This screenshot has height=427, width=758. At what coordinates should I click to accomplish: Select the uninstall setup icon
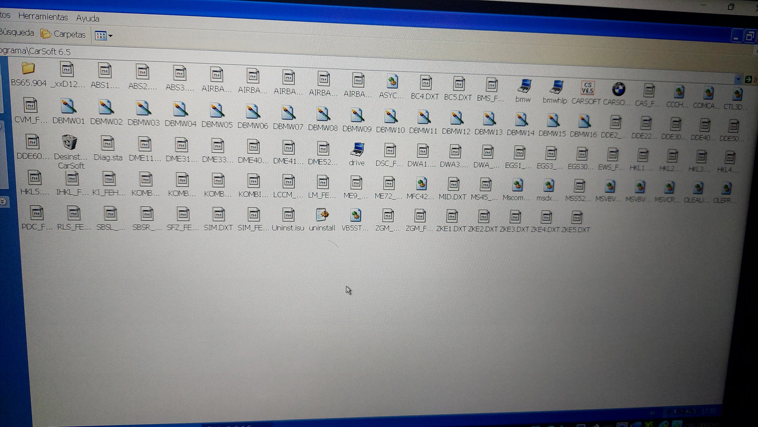[322, 215]
